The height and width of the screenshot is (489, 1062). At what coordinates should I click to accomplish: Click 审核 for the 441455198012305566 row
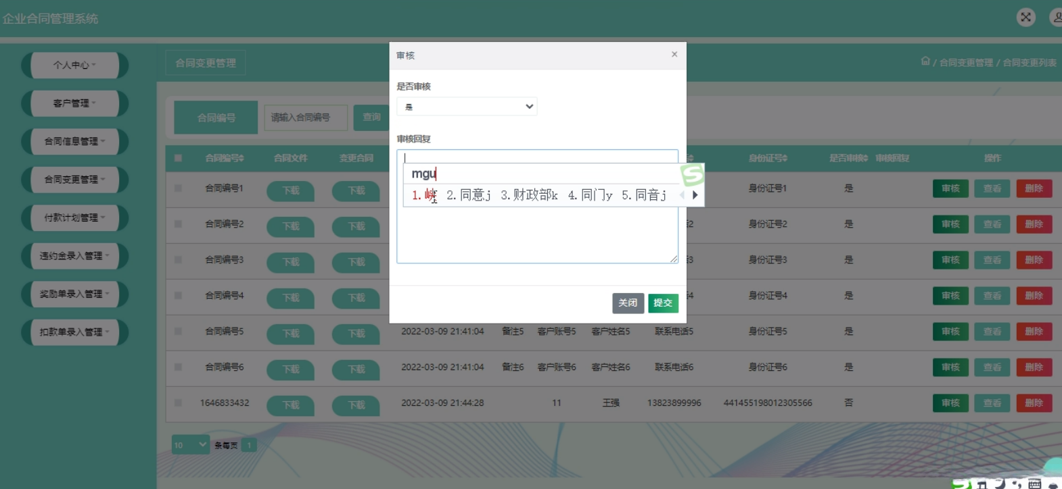point(950,403)
